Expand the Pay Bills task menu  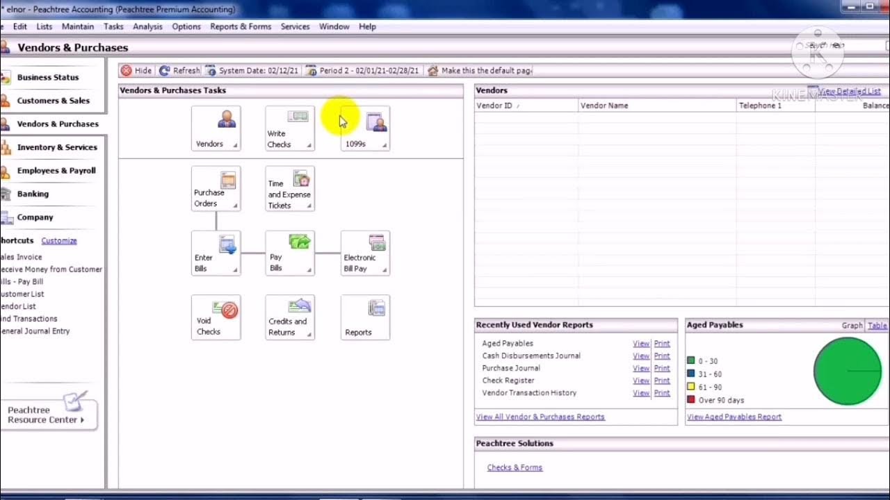[309, 270]
